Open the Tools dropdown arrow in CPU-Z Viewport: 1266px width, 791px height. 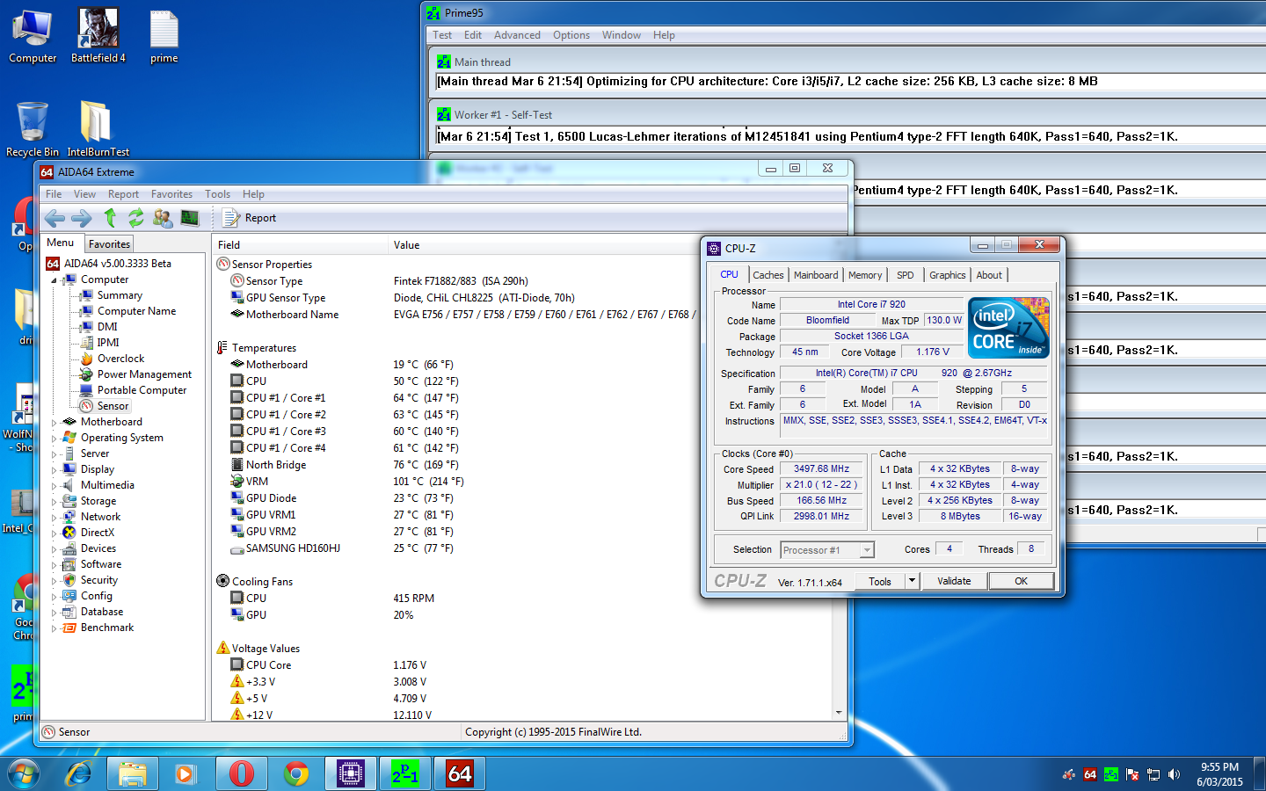[912, 581]
